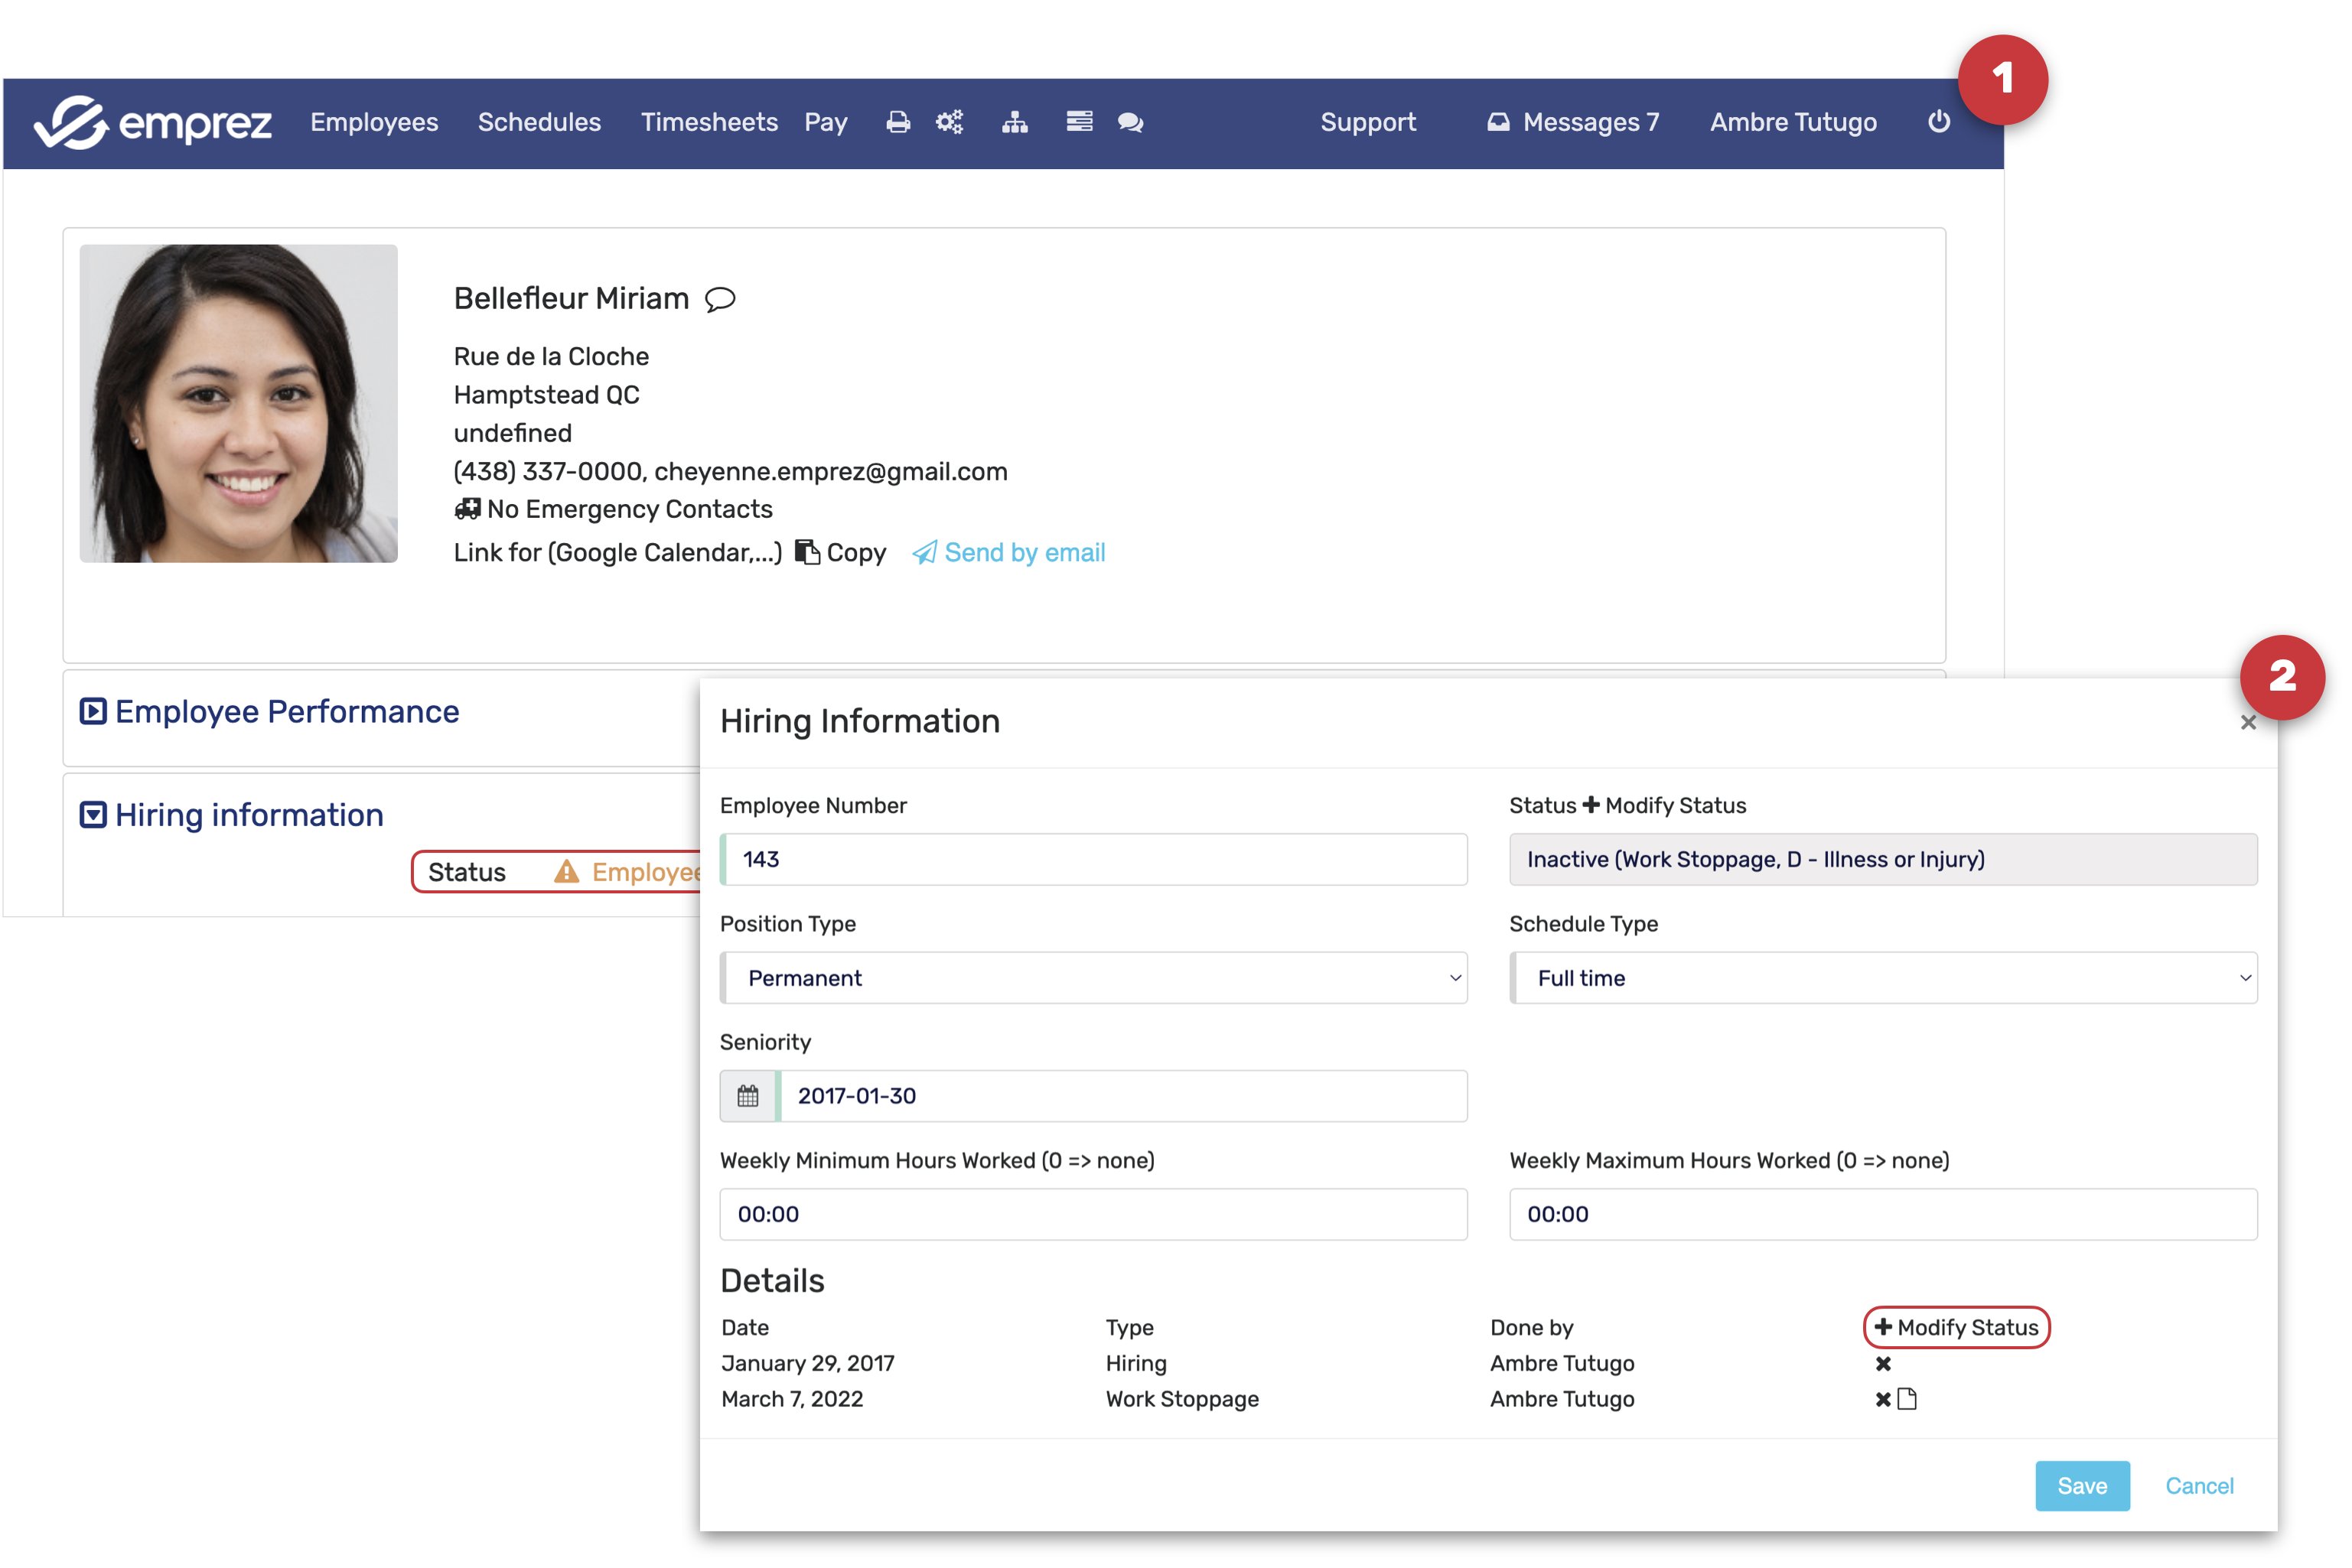The height and width of the screenshot is (1568, 2352).
Task: Click the list rows navbar icon
Action: tap(1079, 122)
